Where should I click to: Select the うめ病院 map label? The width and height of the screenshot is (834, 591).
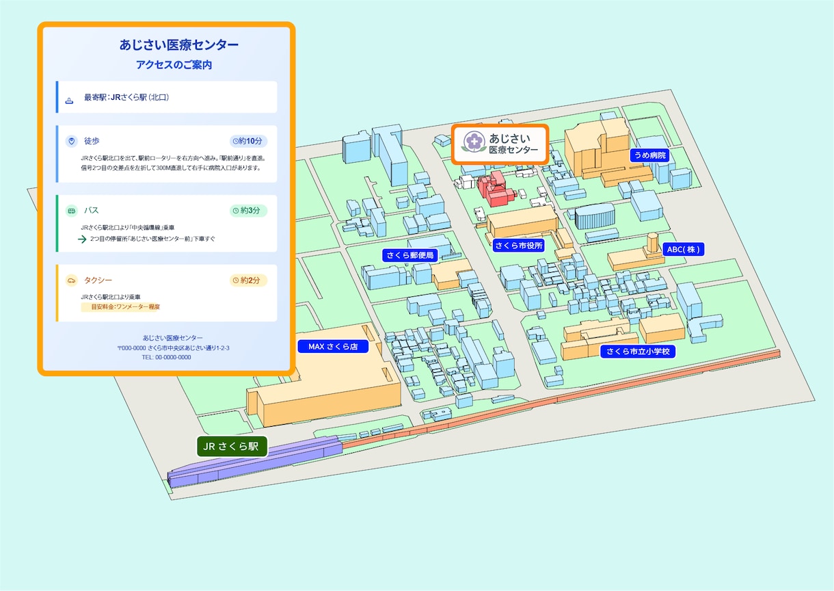(x=649, y=155)
